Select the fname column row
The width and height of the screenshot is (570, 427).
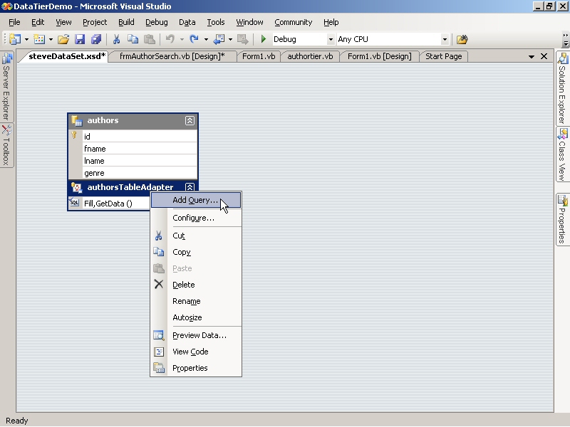(133, 149)
